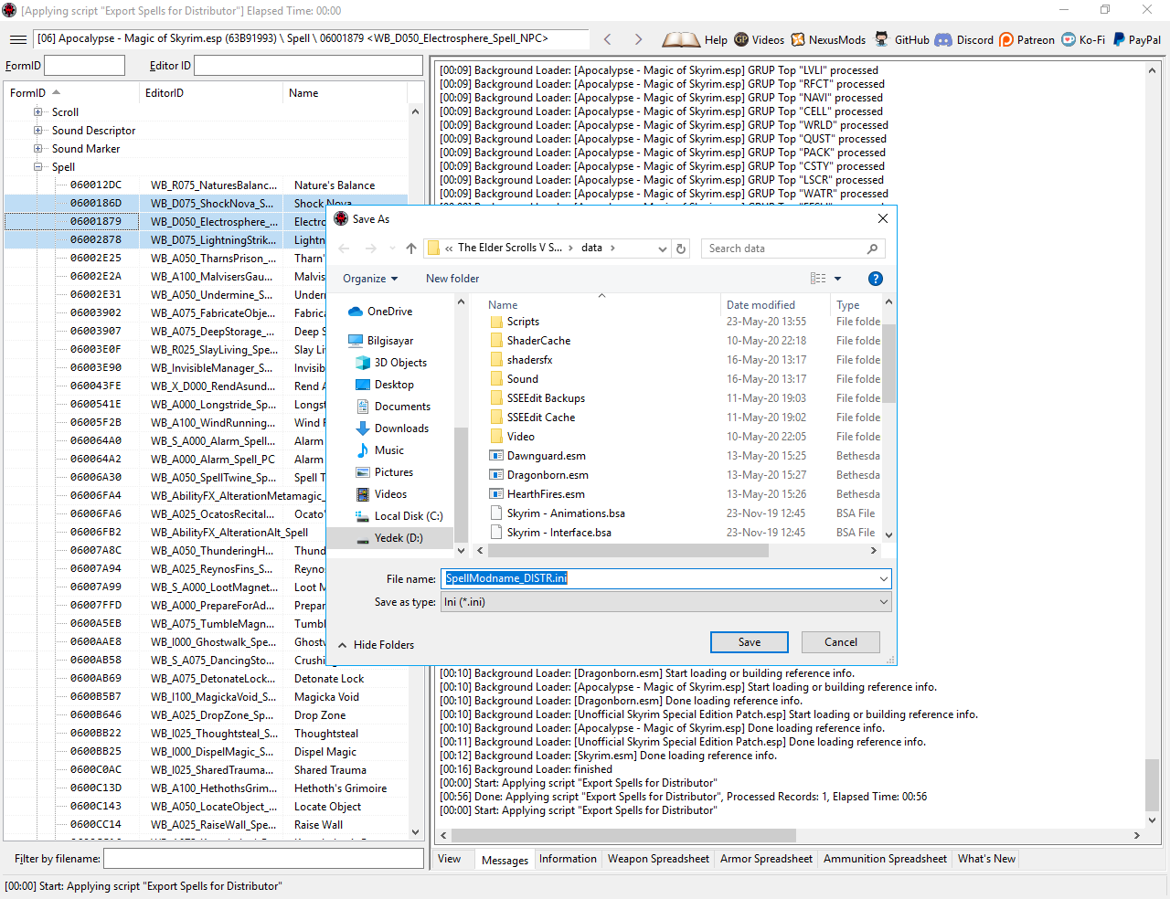Expand the Scroll tree node
1170x899 pixels.
click(x=38, y=112)
